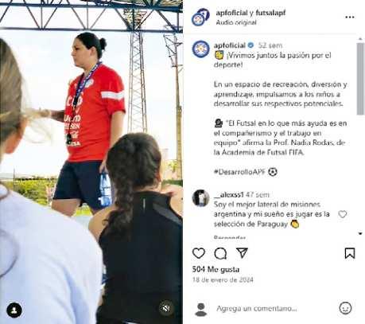365x324 pixels.
Task: Like the post with heart icon
Action: 199,253
